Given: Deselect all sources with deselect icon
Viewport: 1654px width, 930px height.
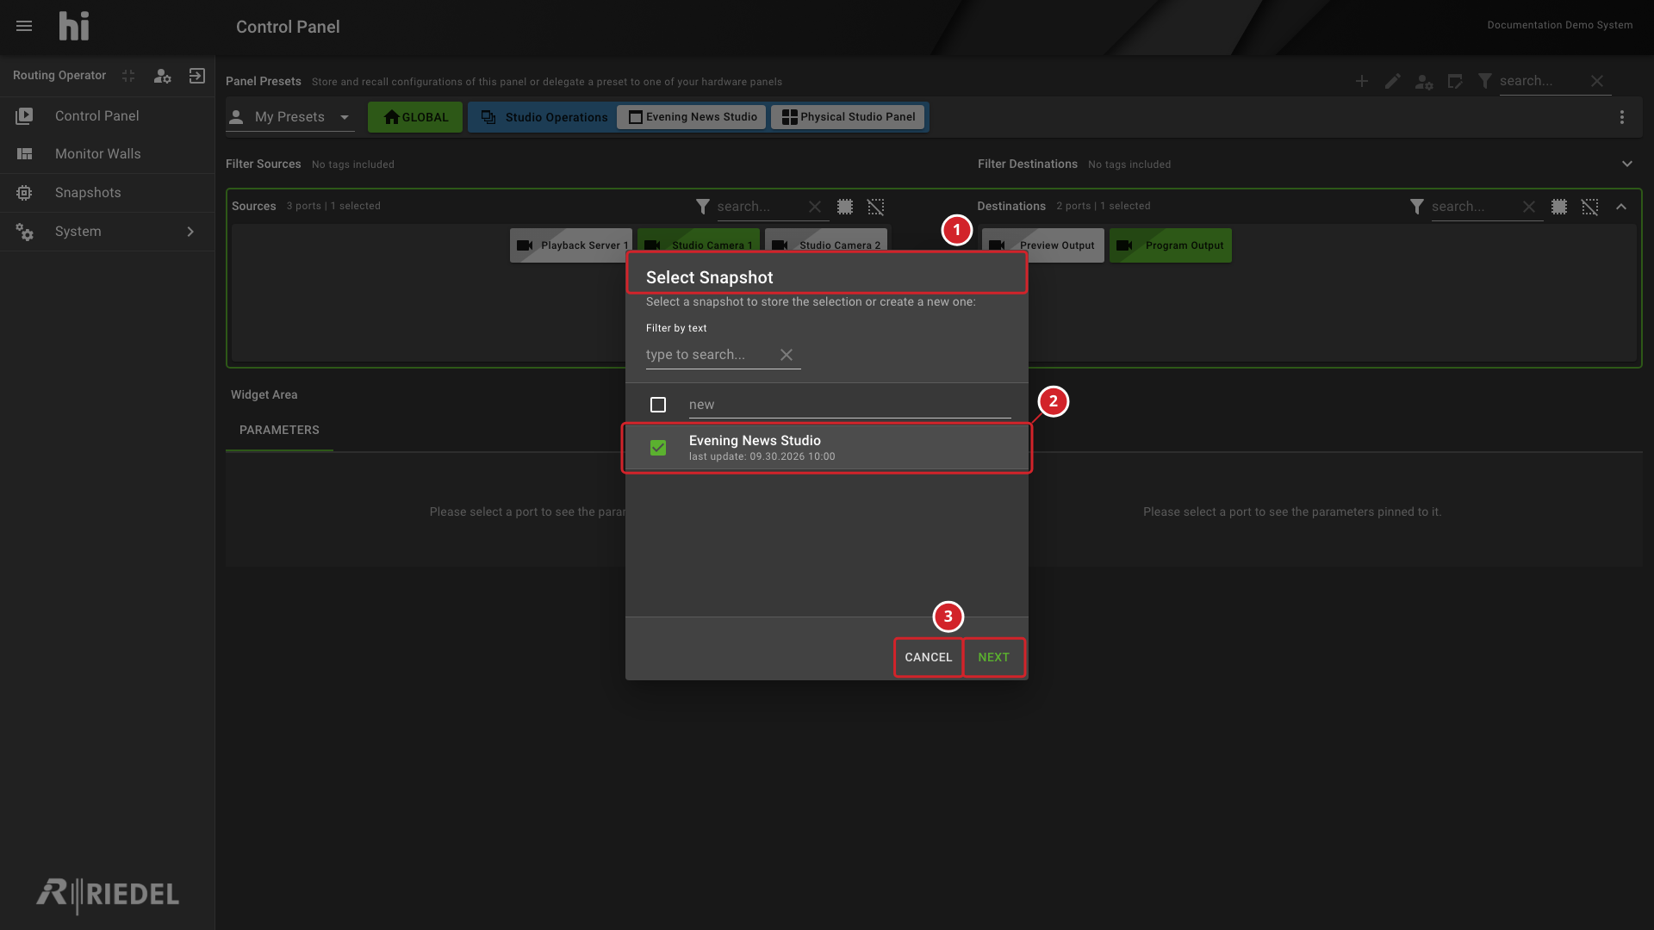Looking at the screenshot, I should pos(876,207).
